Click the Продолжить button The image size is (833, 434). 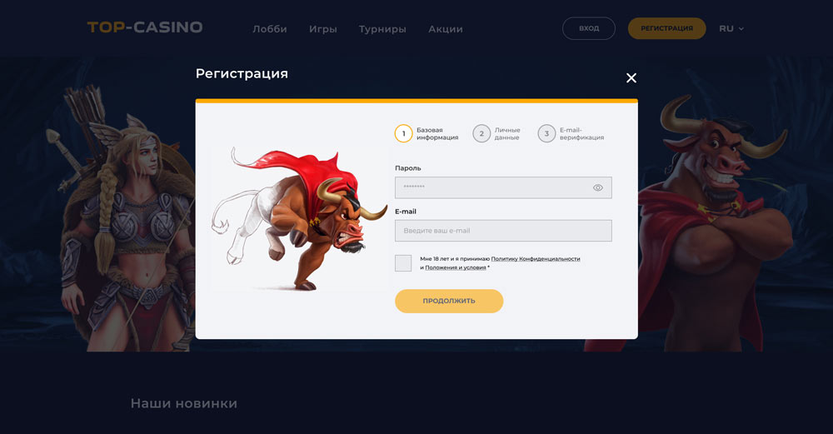coord(449,301)
